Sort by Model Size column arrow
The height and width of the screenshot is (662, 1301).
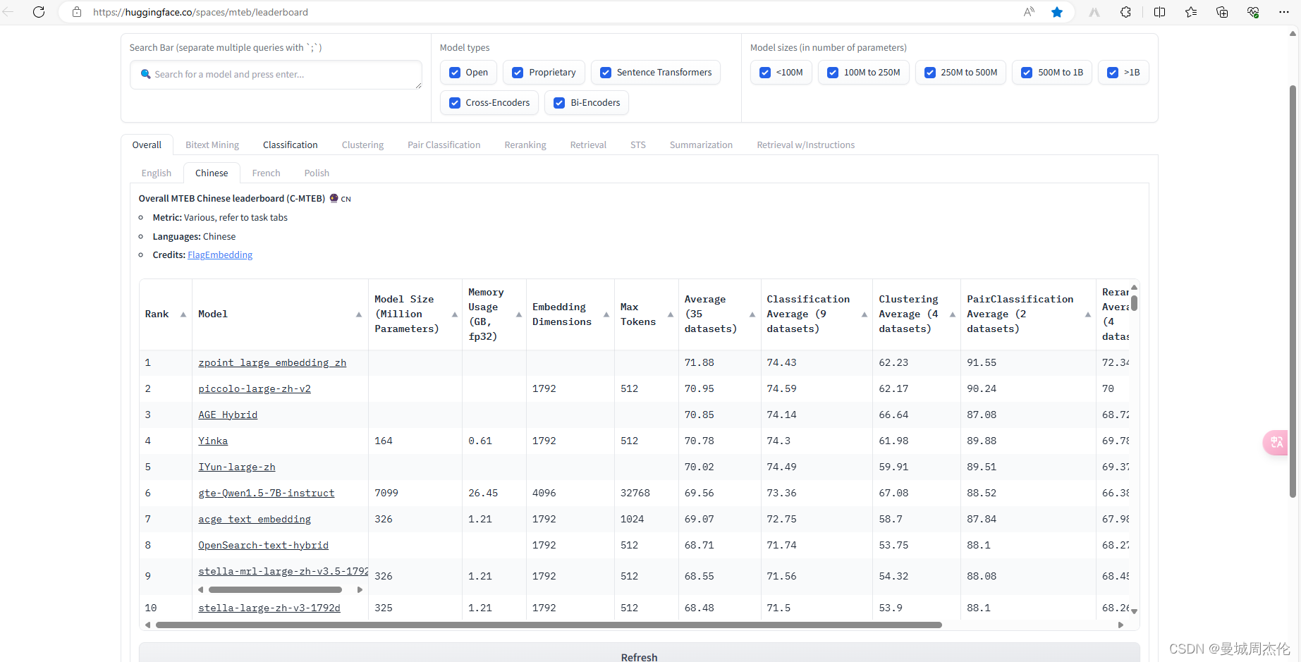point(454,314)
